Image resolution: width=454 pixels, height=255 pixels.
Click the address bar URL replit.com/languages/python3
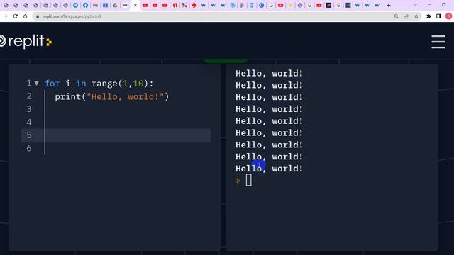point(72,16)
